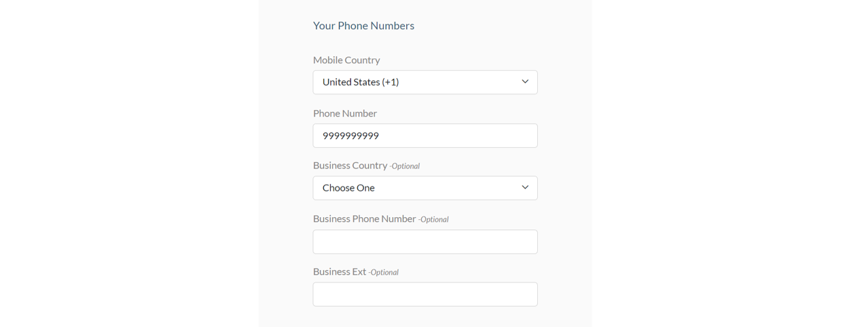This screenshot has width=847, height=327.
Task: Click the "Choose One" placeholder text
Action: (348, 188)
